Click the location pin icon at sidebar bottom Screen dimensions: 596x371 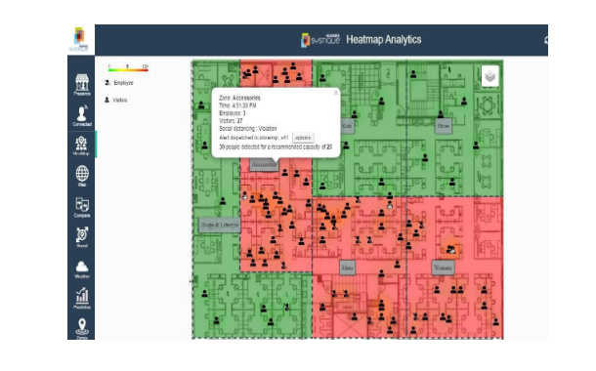(82, 328)
